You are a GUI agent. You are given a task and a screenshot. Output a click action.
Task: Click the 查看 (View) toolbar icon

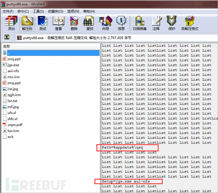pos(58,21)
